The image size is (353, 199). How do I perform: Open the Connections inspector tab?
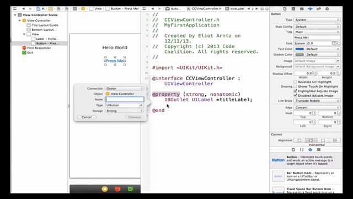click(327, 9)
